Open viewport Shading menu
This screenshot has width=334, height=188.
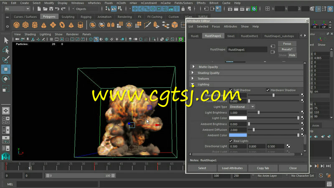coord(30,34)
